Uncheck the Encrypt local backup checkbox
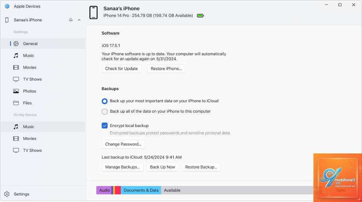The height and width of the screenshot is (202, 362). pos(104,125)
